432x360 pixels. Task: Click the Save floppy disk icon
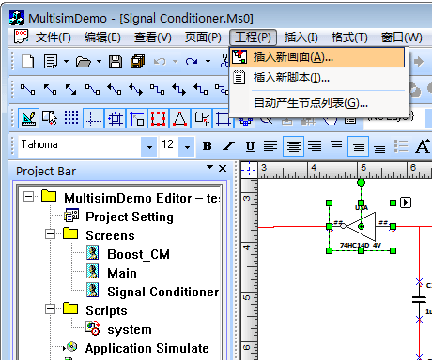[x=116, y=62]
